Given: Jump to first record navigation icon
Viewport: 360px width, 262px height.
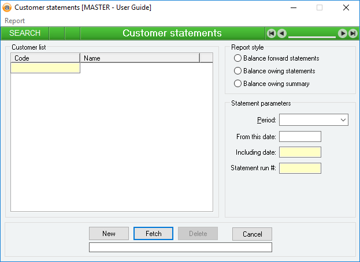Looking at the screenshot, I should pyautogui.click(x=271, y=33).
